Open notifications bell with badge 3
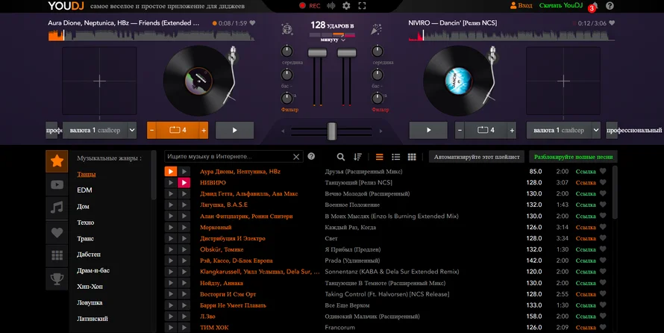Viewport: 664px width, 333px height. tap(594, 6)
